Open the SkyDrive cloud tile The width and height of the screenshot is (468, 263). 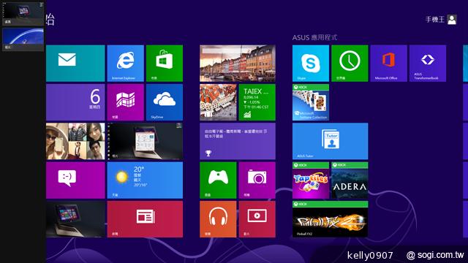165,102
